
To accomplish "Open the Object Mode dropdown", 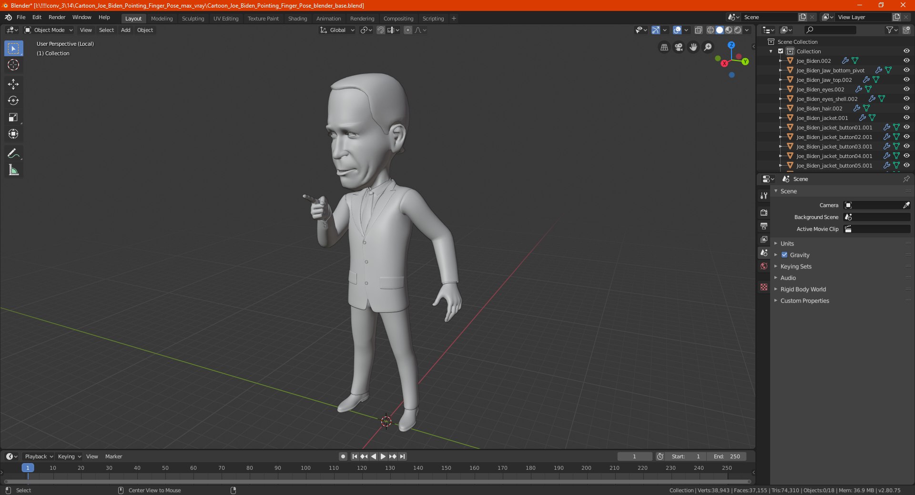I will (49, 30).
